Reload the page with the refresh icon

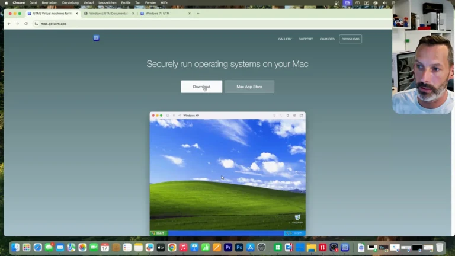(26, 24)
